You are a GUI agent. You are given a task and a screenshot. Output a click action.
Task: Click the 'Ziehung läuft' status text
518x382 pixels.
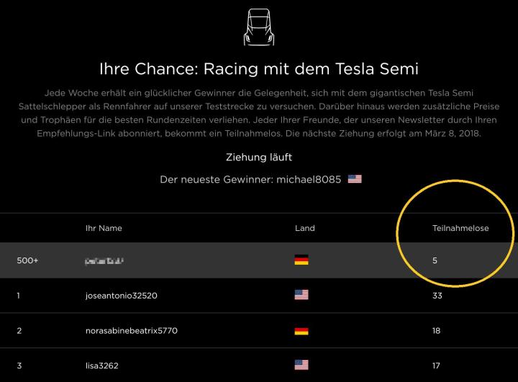coord(259,157)
